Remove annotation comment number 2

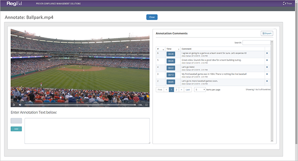point(267,81)
